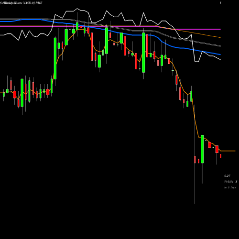The width and height of the screenshot is (239, 239).
Task: Click the NASDAQ PME chart title
Action: pyautogui.click(x=33, y=3)
